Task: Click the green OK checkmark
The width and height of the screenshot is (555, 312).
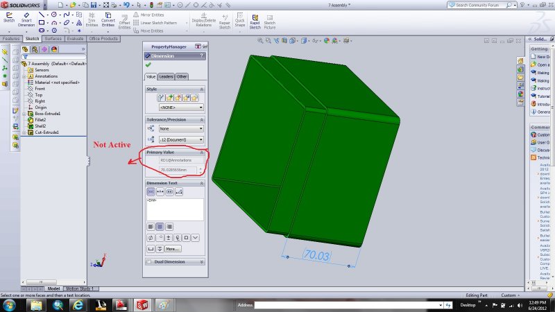Action: pos(148,64)
